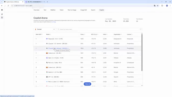Viewport: 172px width, 97px height.
Task: Reload the page with the refresh icon
Action: [x=8, y=6]
